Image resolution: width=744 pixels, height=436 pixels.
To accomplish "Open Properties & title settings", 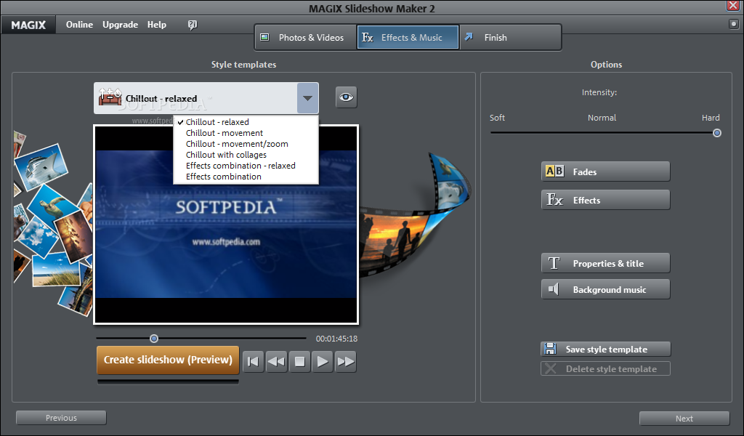I will click(605, 263).
